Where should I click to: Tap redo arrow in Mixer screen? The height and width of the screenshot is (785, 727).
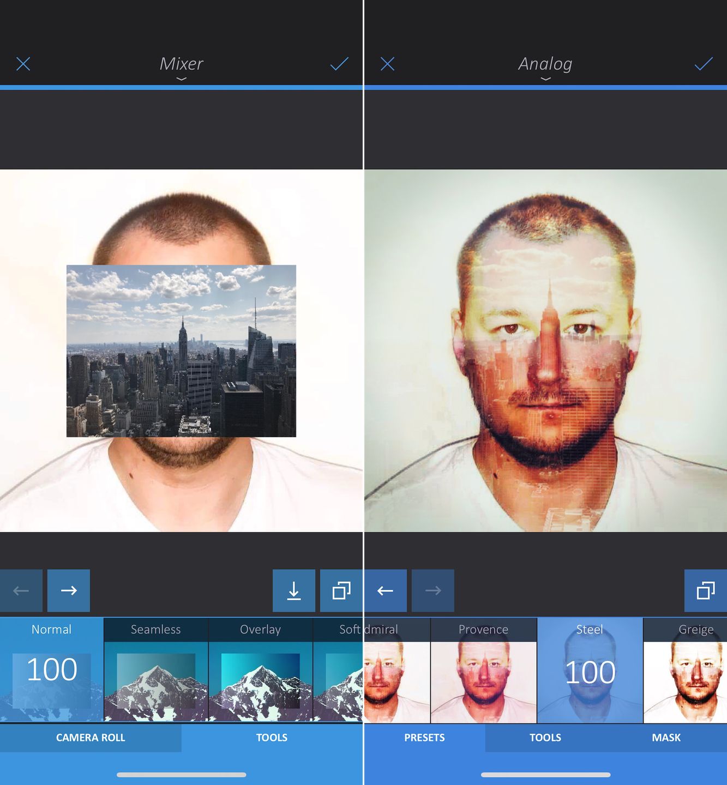[x=69, y=590]
